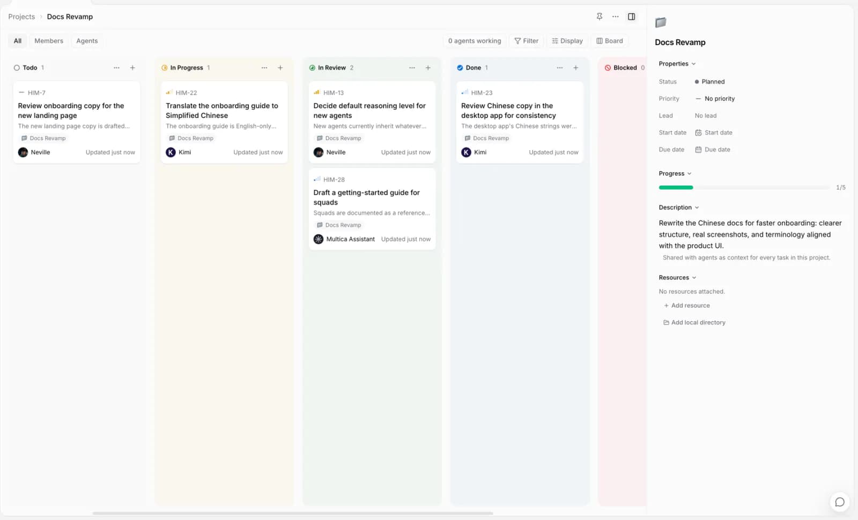Go to Projects breadcrumb
Screen dimensions: 858x520
[x=21, y=17]
